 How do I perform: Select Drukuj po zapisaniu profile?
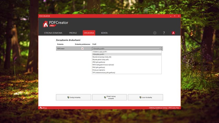[x=127, y=70]
